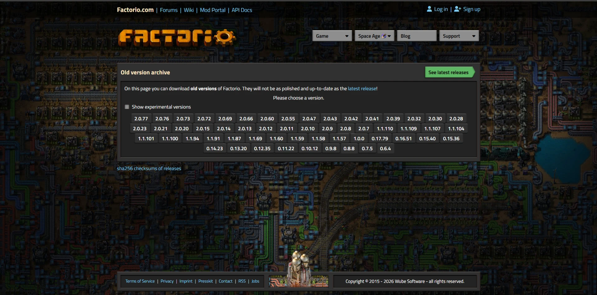Enable Show experimental versions checkbox
Image resolution: width=597 pixels, height=295 pixels.
coord(127,107)
